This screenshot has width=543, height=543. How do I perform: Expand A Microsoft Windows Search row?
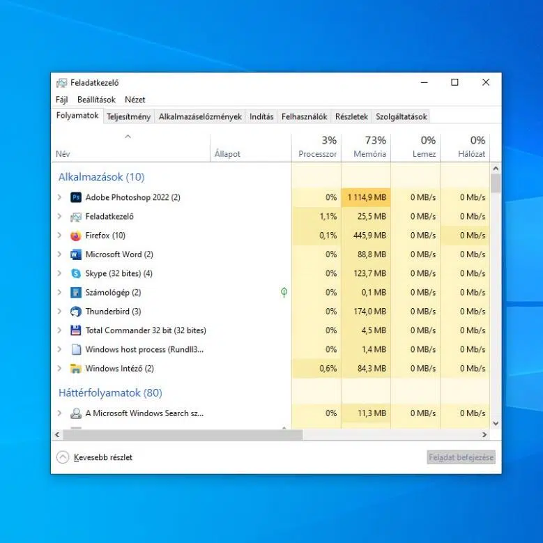point(59,413)
